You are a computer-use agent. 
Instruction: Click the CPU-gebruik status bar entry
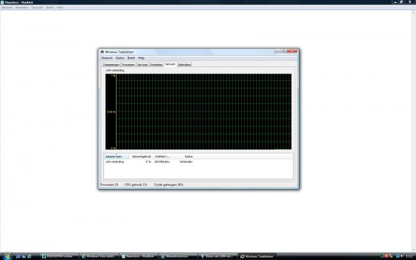coord(136,185)
